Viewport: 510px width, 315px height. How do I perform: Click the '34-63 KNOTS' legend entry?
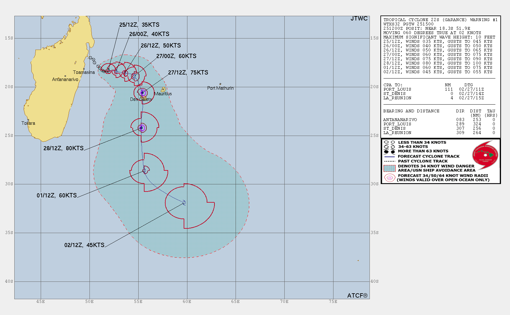point(413,147)
